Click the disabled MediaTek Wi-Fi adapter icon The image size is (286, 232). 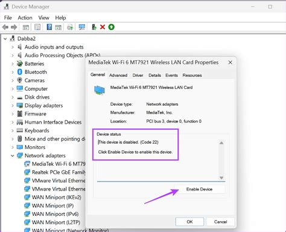tap(27, 164)
